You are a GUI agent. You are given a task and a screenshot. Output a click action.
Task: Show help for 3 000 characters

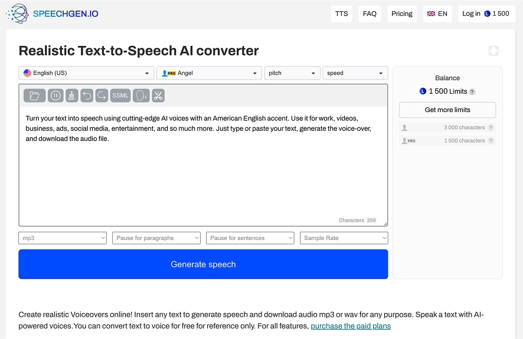coord(491,127)
